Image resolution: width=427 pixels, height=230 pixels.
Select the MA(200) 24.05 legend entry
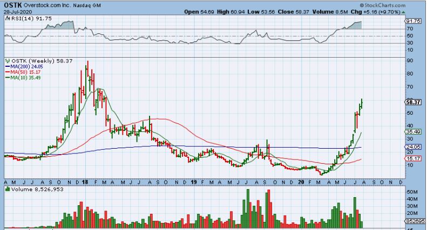click(x=24, y=67)
